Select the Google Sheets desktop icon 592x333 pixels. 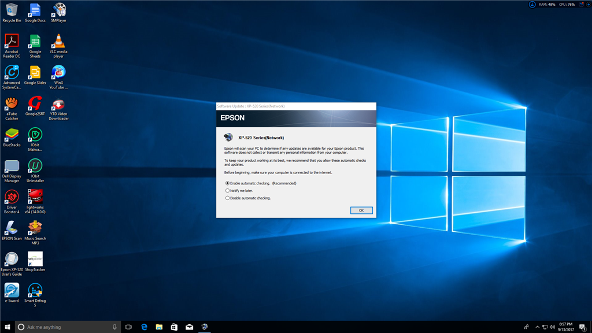pyautogui.click(x=35, y=46)
